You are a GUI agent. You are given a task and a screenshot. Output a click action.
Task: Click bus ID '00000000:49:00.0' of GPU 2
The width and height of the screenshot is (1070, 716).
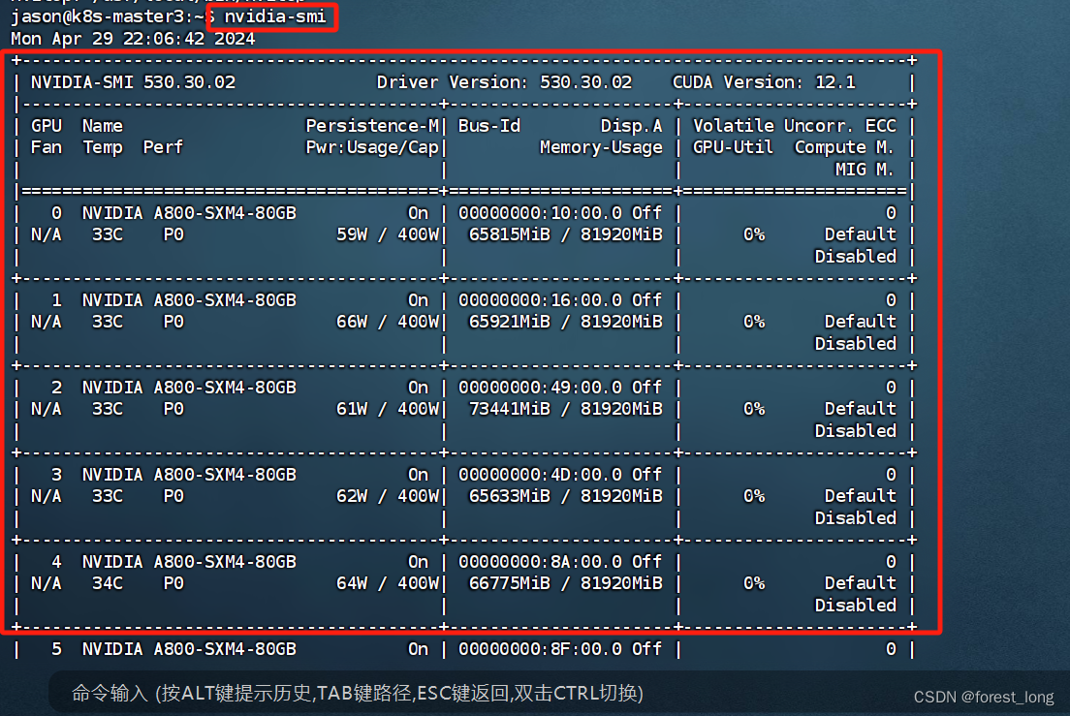540,388
